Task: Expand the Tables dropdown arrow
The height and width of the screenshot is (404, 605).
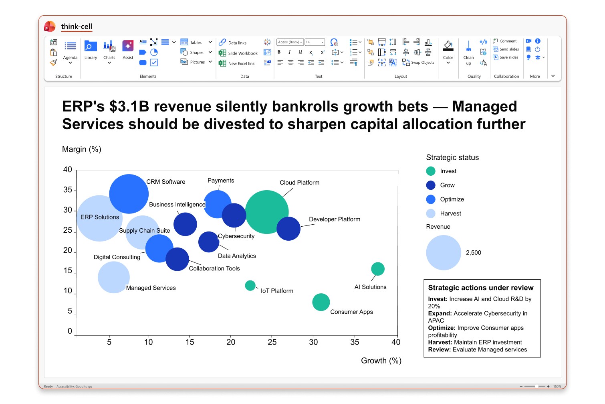Action: (210, 42)
